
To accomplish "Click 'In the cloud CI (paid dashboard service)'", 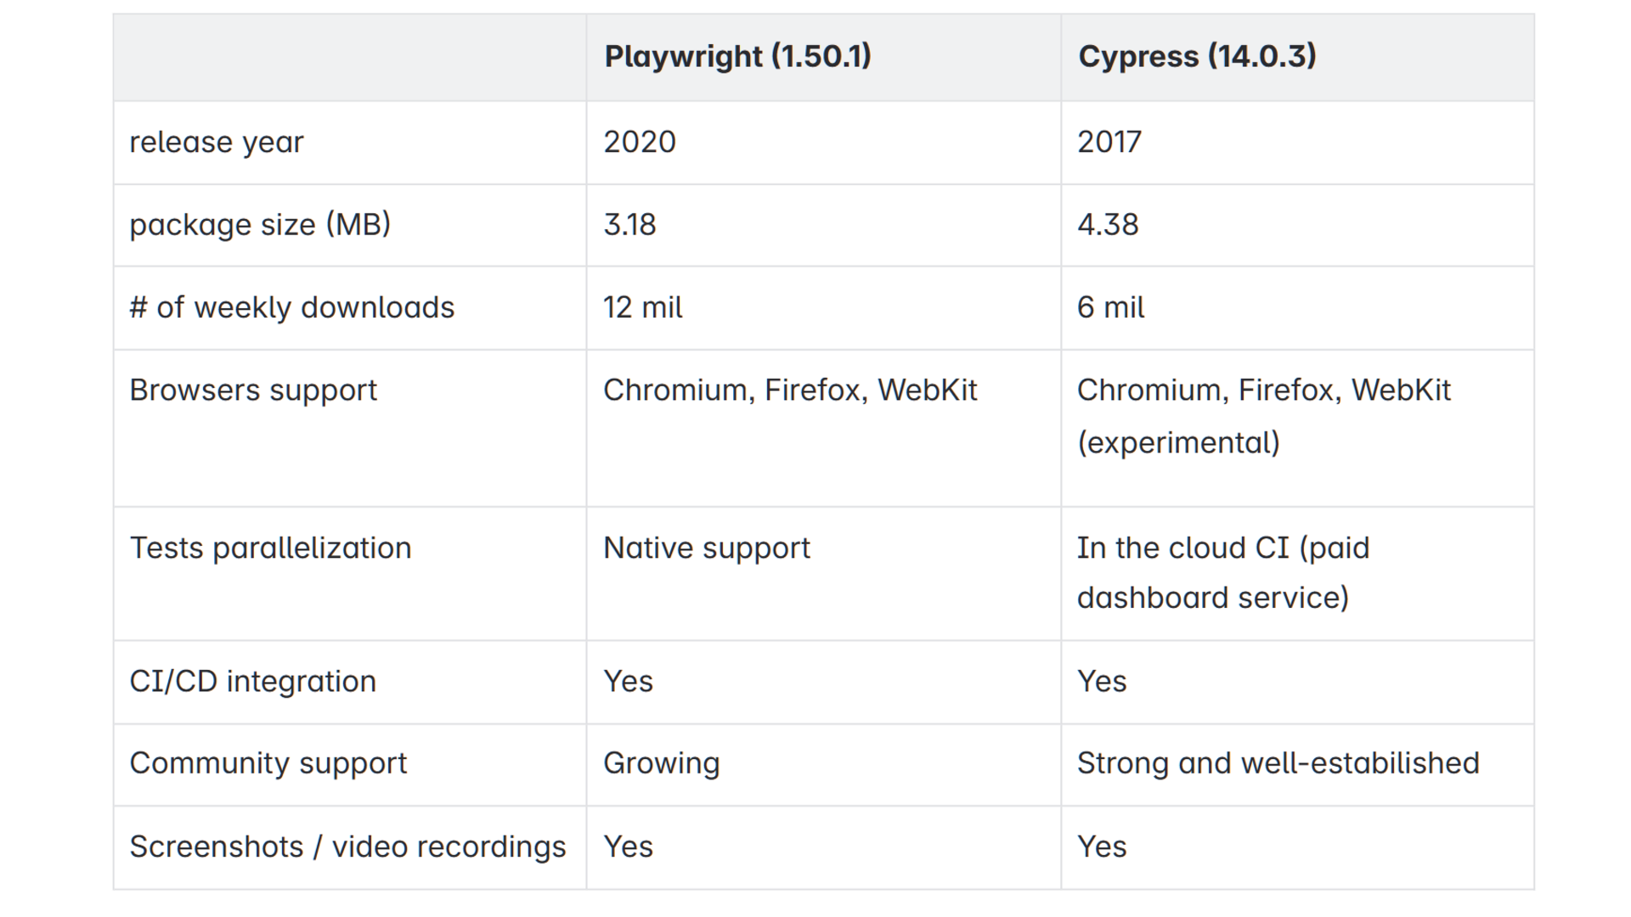I will click(1223, 573).
